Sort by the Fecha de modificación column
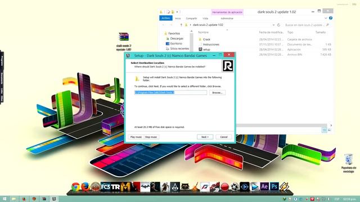Image resolution: width=360 pixels, height=202 pixels. 271,33
